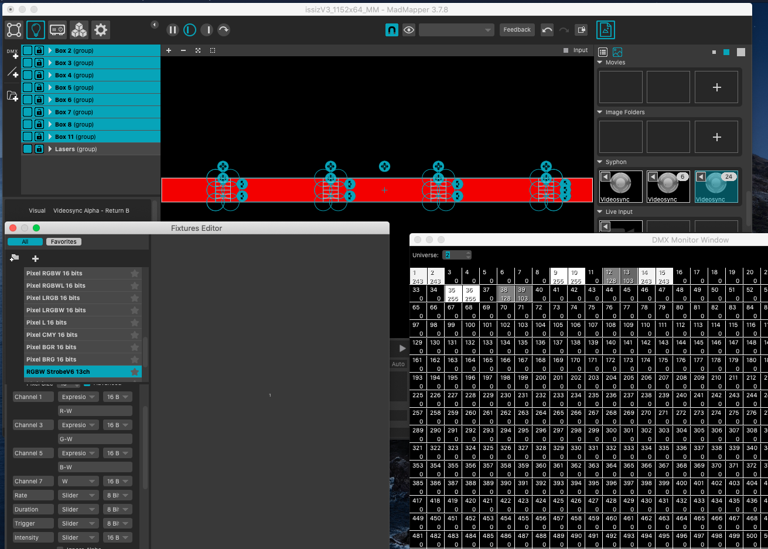The height and width of the screenshot is (549, 768).
Task: Select small thumbnail size square
Action: point(714,52)
